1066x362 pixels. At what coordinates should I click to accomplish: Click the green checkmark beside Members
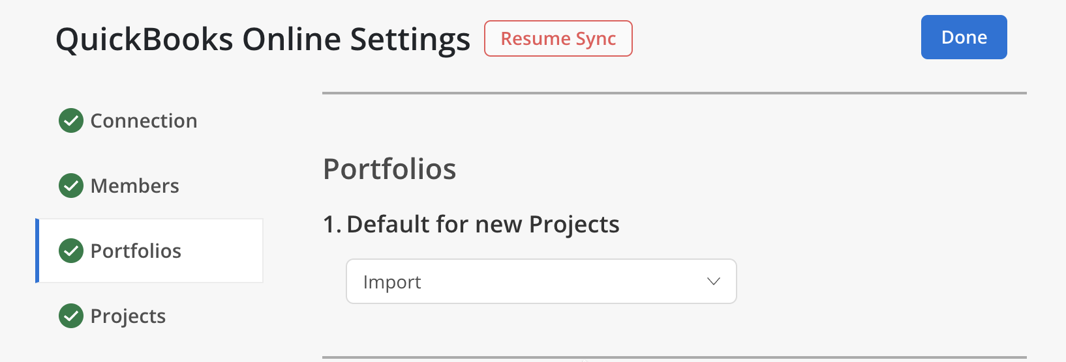click(x=71, y=186)
